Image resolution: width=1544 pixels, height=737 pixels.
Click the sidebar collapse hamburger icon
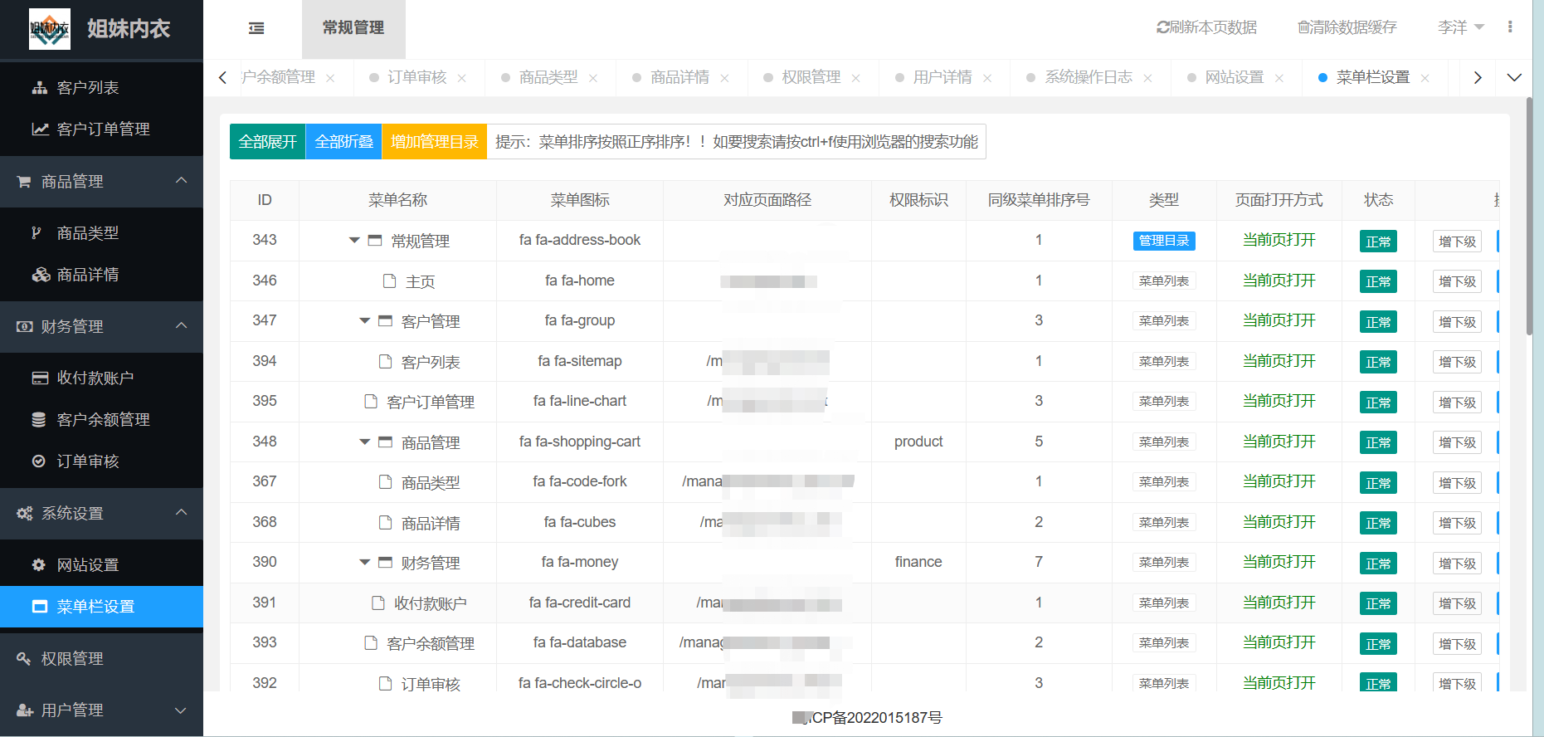(x=256, y=28)
